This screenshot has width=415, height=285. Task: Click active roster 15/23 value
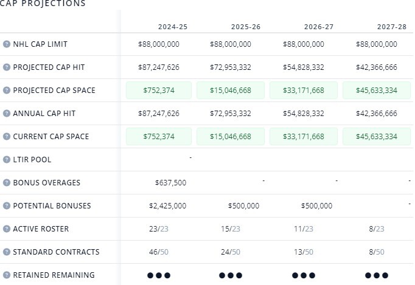[x=231, y=228]
